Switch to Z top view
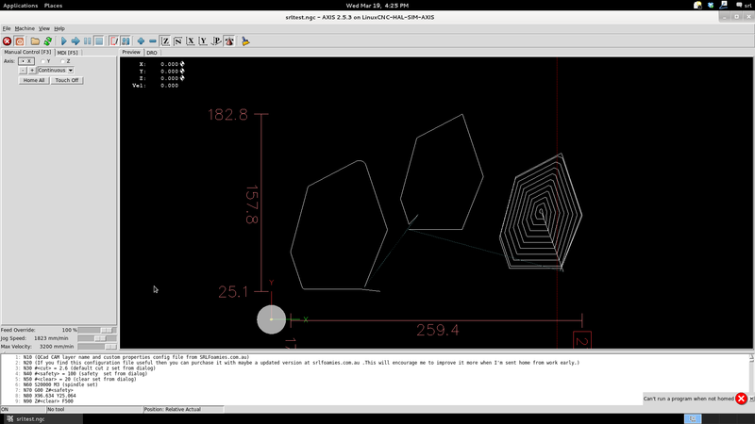 (165, 41)
